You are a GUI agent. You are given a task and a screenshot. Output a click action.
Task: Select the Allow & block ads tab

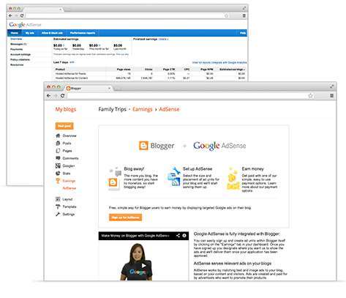(52, 33)
